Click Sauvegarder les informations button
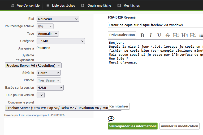 [133, 126]
